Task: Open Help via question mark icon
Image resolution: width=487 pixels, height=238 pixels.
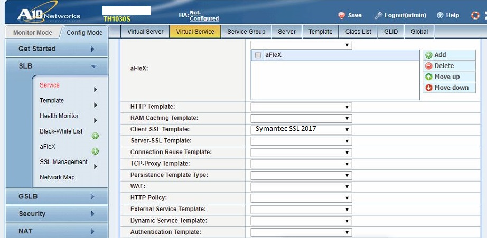Action: pos(439,15)
